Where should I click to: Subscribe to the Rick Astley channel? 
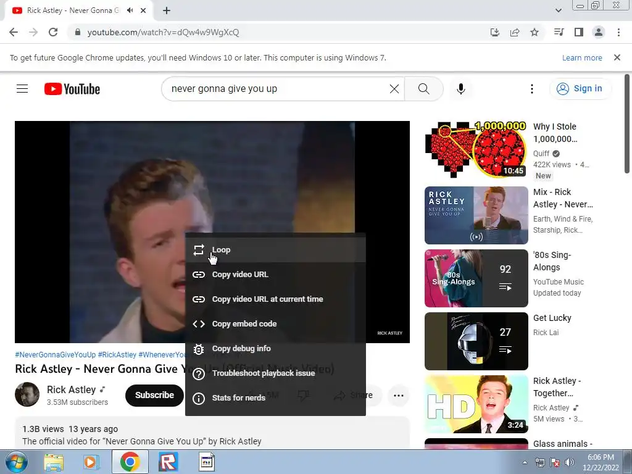(x=154, y=396)
